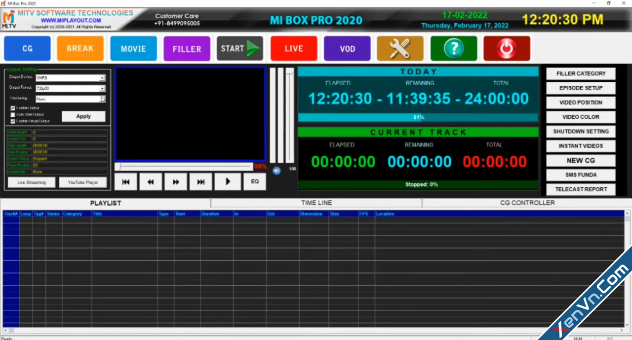Click the Location column header

click(499, 214)
